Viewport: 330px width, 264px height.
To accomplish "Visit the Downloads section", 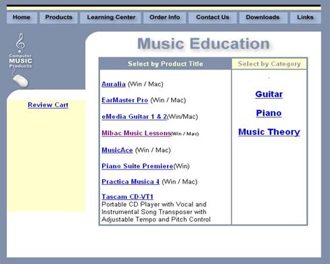I will [262, 18].
